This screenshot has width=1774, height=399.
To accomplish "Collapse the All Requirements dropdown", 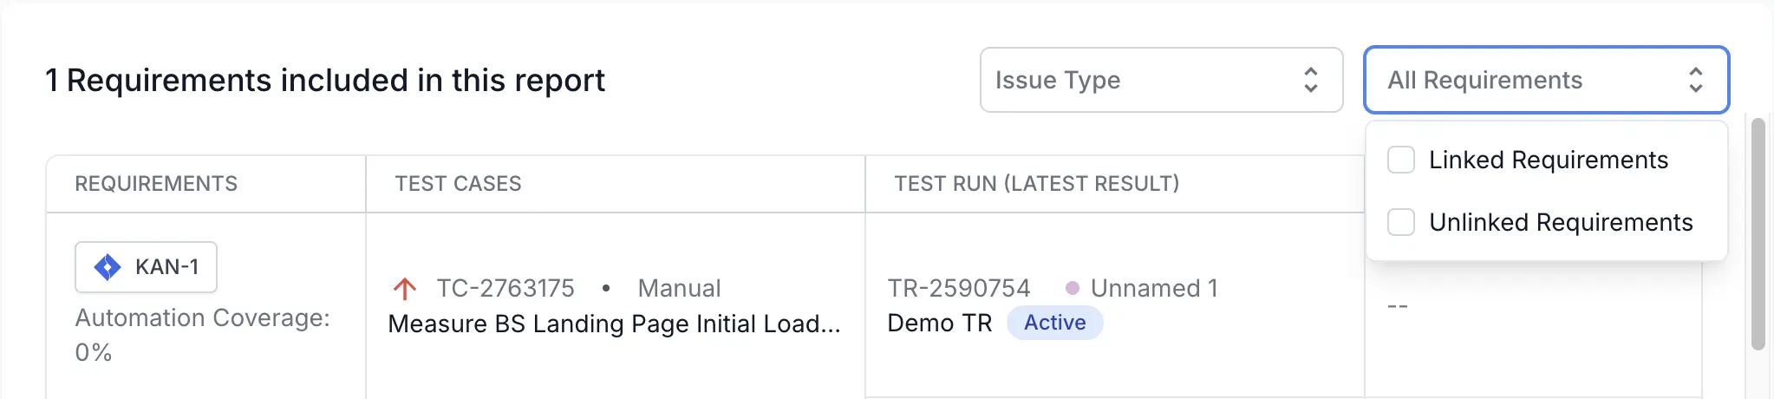I will 1547,80.
